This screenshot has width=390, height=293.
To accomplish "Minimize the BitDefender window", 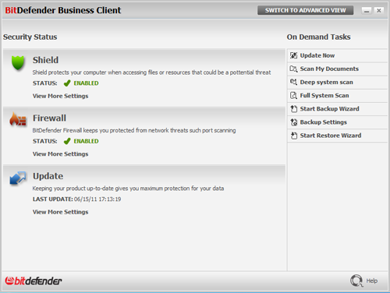I will (x=367, y=11).
